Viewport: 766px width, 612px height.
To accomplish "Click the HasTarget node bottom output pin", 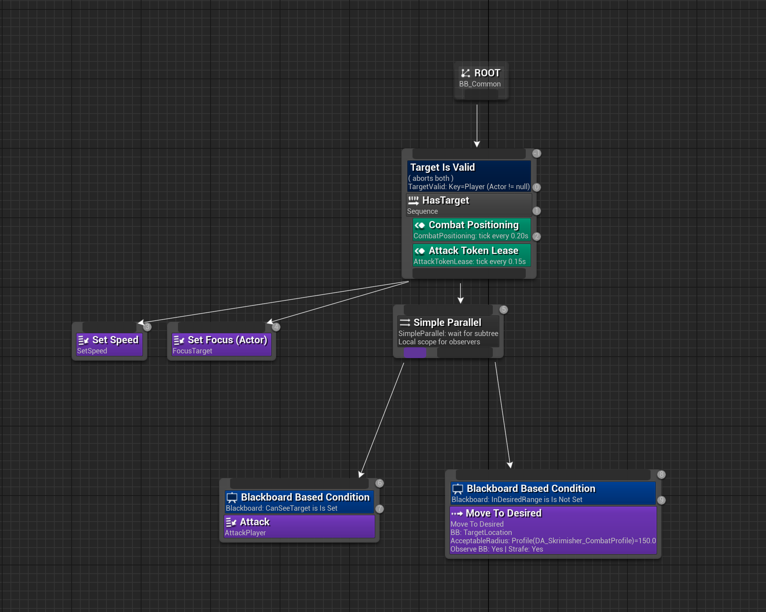I will point(469,273).
